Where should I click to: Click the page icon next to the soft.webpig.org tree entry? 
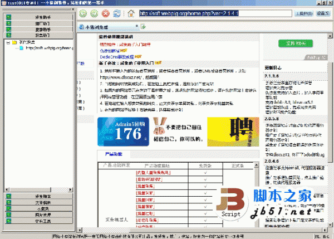22,48
